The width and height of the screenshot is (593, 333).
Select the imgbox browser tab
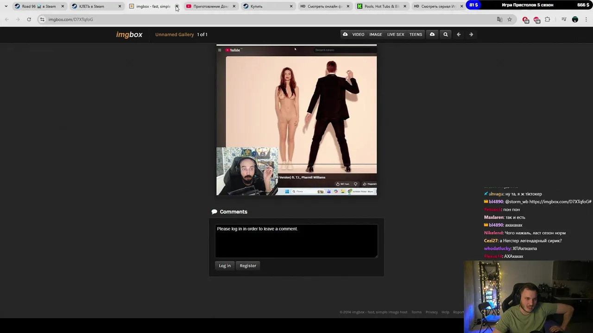coord(150,6)
